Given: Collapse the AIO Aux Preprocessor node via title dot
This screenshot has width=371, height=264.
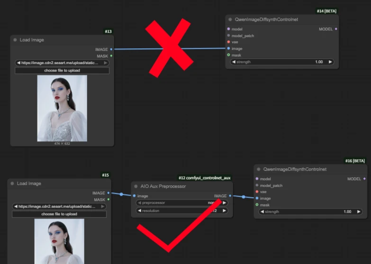Looking at the screenshot, I should tap(136, 186).
